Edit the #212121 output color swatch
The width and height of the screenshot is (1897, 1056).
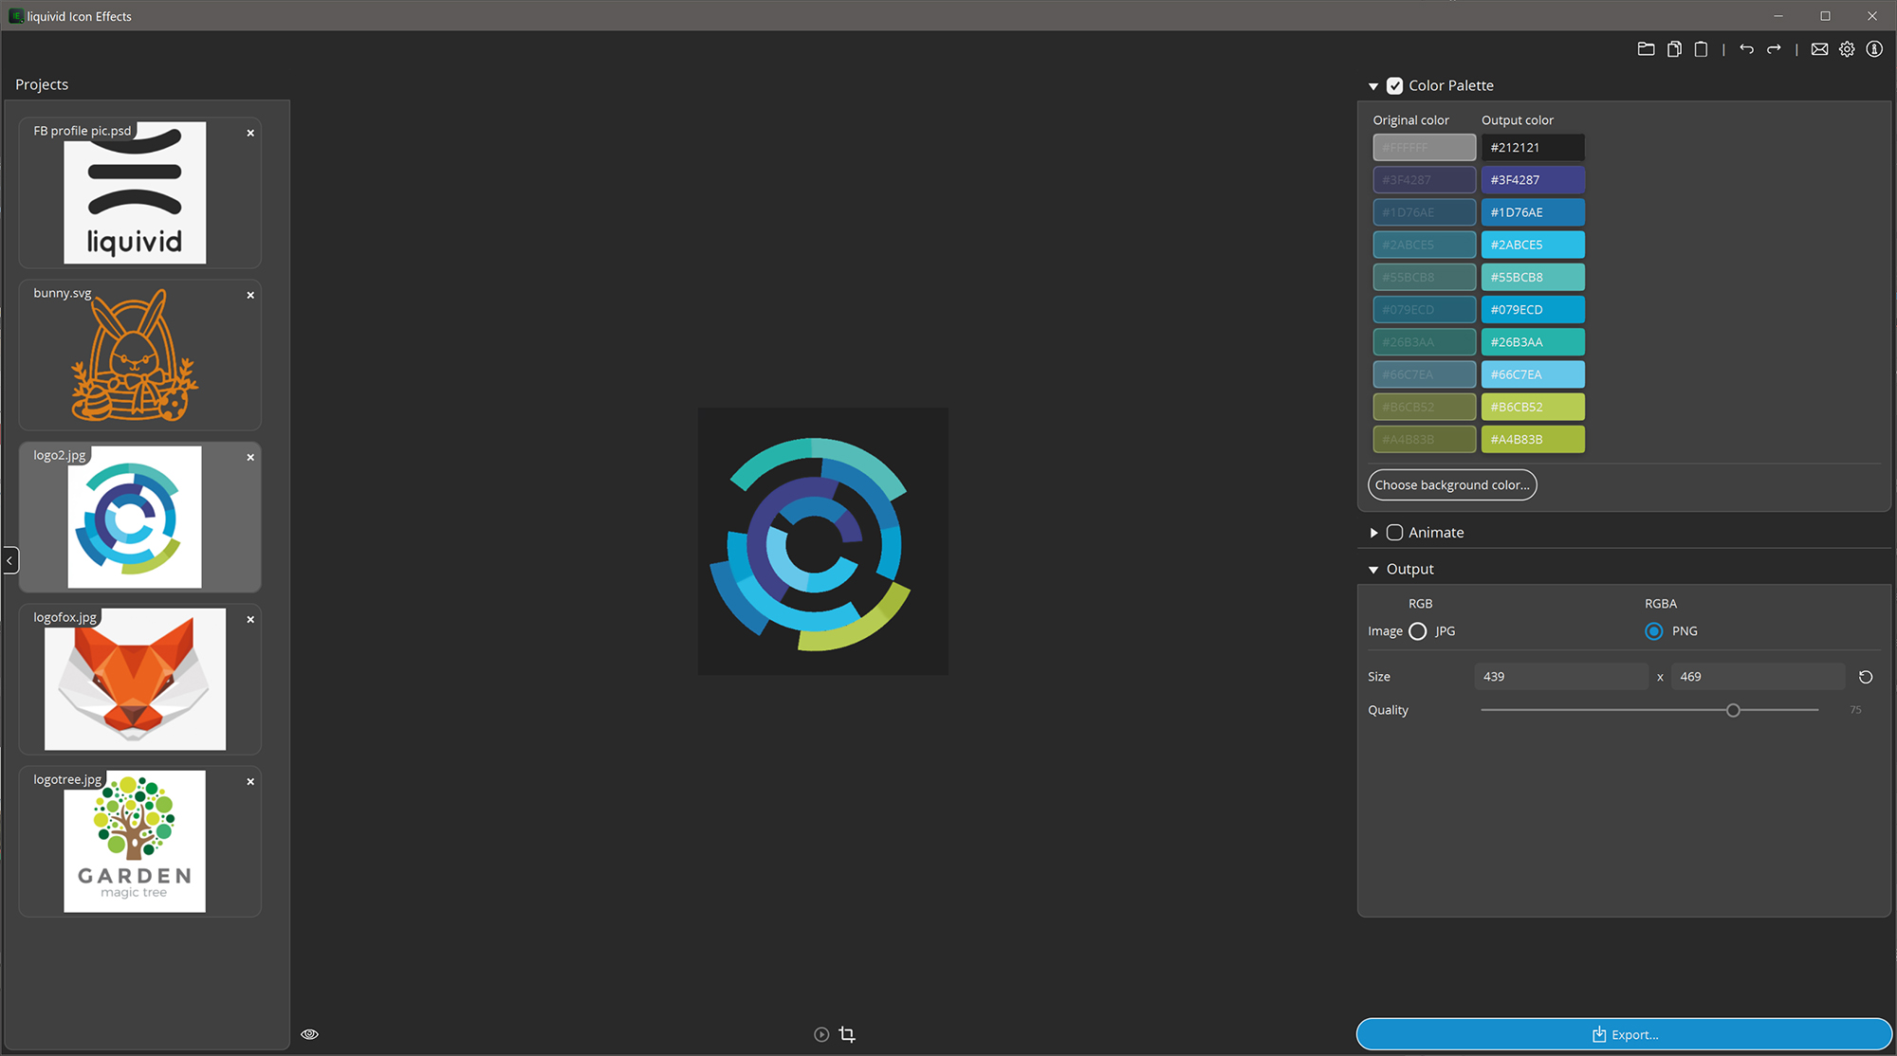(x=1533, y=147)
